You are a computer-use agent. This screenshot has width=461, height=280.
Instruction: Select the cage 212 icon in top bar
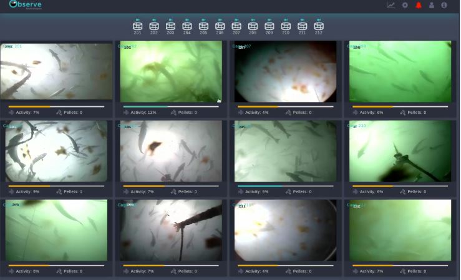[319, 26]
